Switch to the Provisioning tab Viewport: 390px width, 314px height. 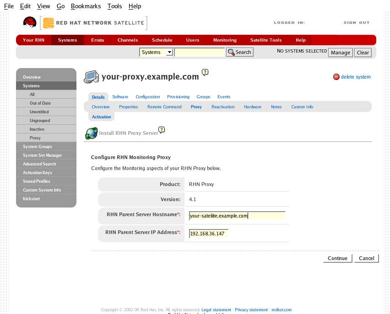[x=178, y=97]
